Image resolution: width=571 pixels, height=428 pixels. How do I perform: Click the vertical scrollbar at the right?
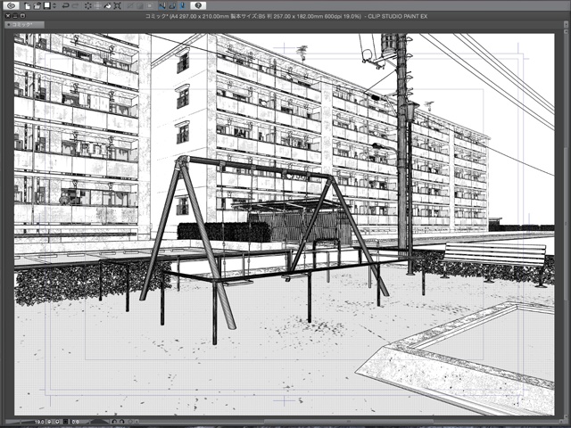[x=564, y=226]
